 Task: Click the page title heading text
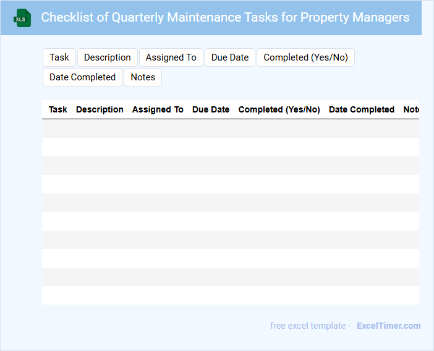click(x=225, y=17)
